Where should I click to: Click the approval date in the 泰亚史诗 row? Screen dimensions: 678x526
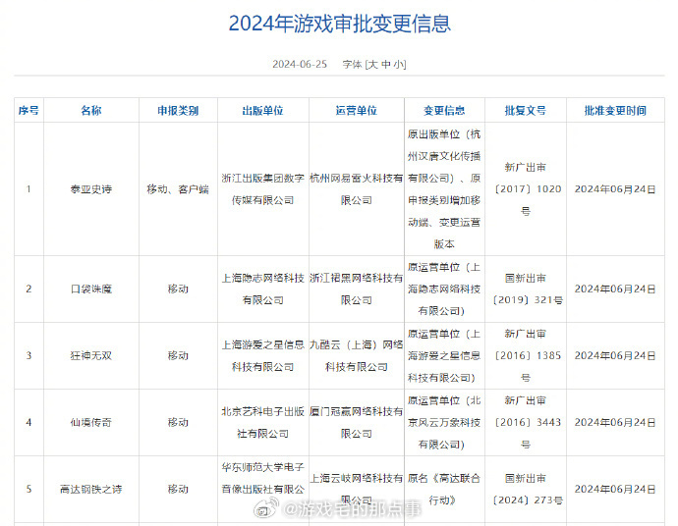(615, 189)
